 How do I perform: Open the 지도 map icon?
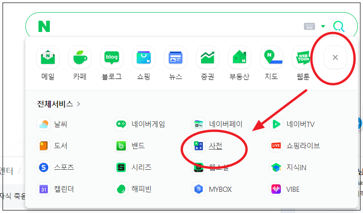tap(271, 57)
